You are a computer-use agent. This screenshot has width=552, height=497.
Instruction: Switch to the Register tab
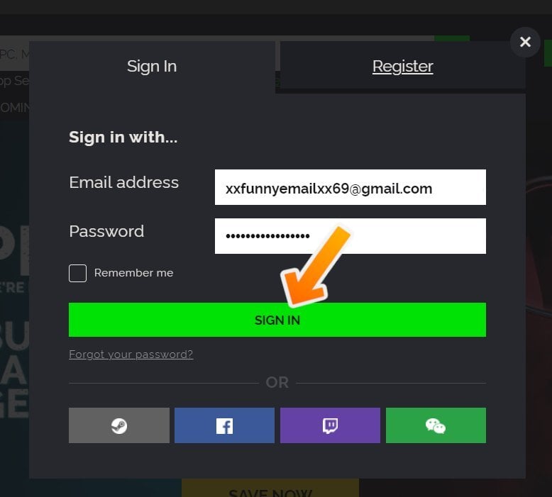coord(403,67)
